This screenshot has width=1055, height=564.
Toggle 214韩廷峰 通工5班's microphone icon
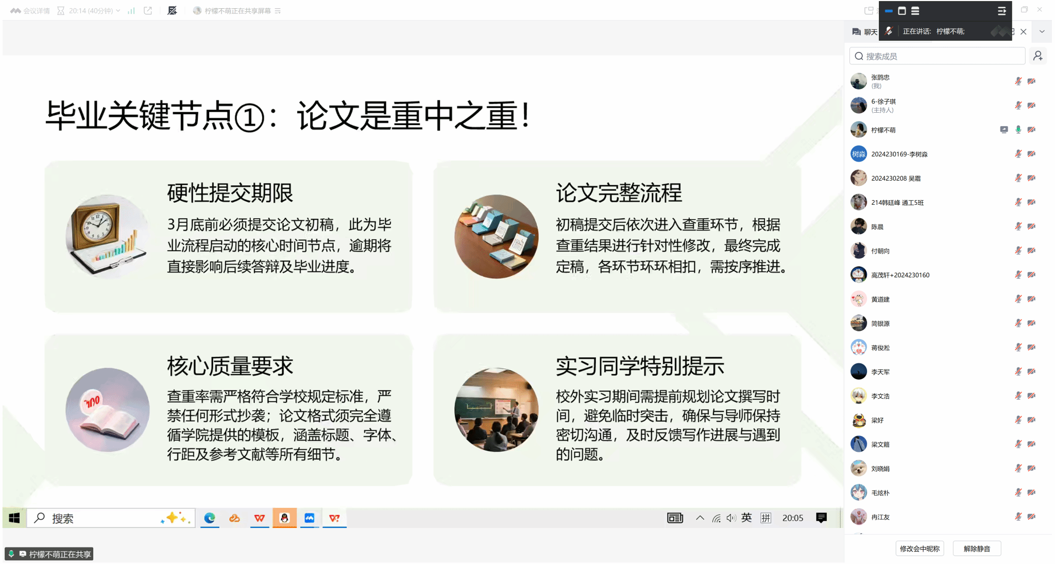coord(1018,202)
